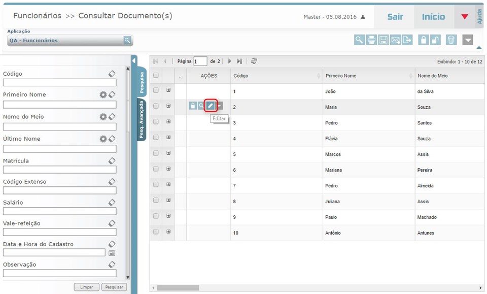Expand the row details for Pedro Santos

(x=168, y=122)
